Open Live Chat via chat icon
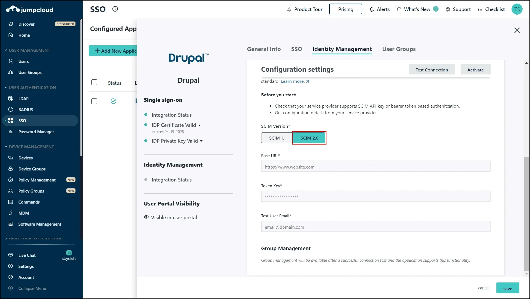 click(11, 255)
